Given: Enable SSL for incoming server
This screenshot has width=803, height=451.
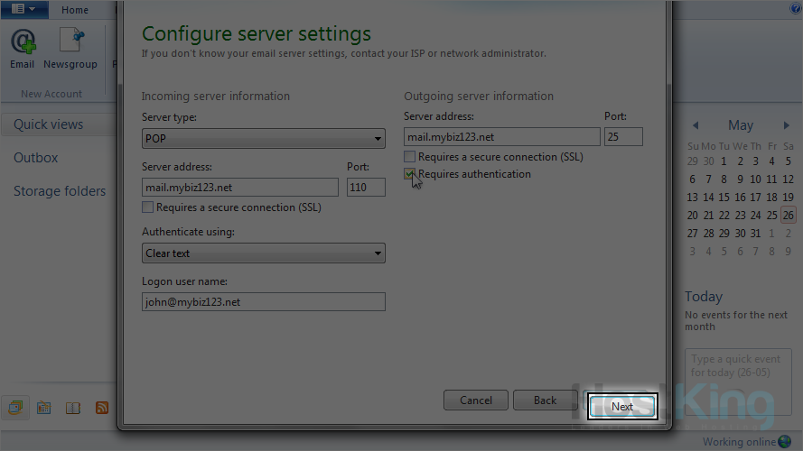Looking at the screenshot, I should [x=148, y=207].
